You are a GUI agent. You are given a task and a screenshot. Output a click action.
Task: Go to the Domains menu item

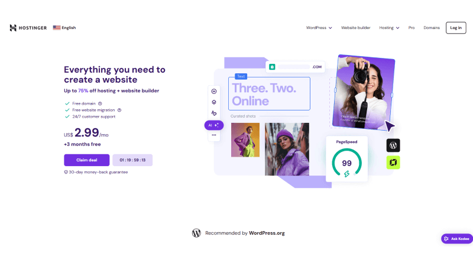pyautogui.click(x=432, y=28)
